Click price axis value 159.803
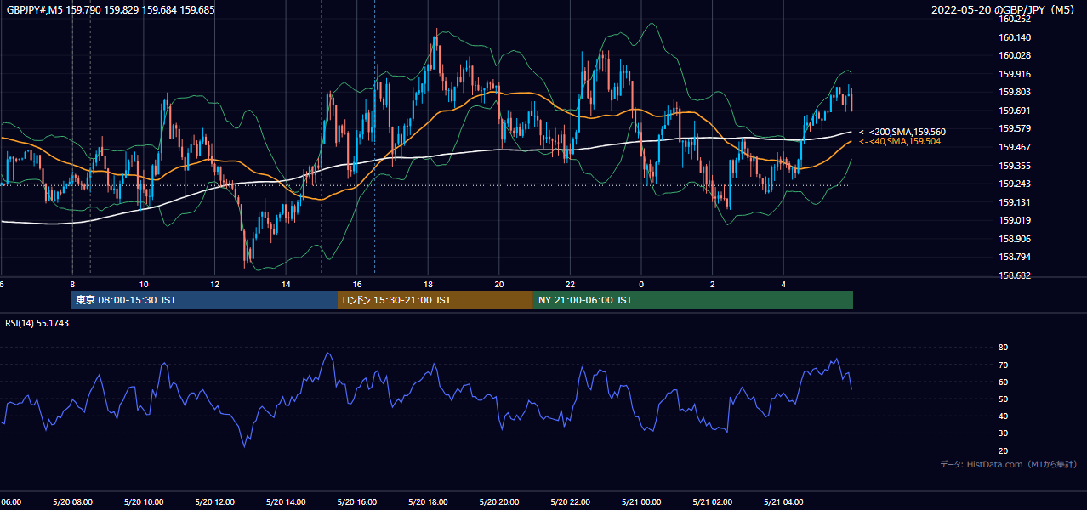 click(1015, 93)
